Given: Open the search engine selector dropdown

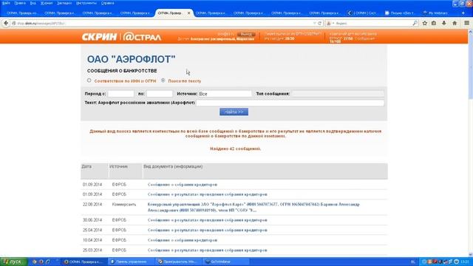Looking at the screenshot, I should click(330, 23).
